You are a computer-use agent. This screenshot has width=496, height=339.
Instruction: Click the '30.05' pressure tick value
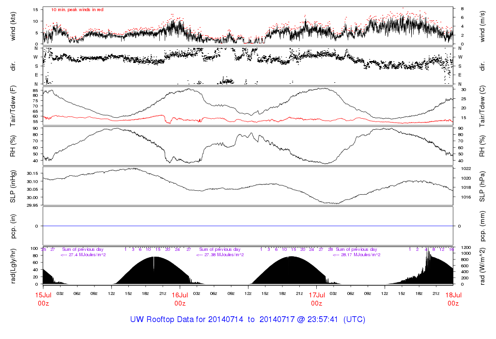point(32,189)
